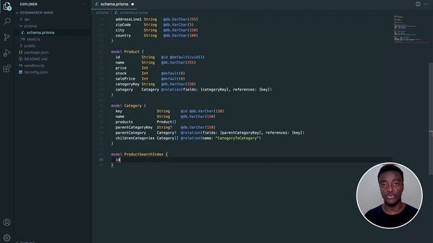Click the "CategoryToCategory" string literal
433x243 pixels.
[x=237, y=138]
